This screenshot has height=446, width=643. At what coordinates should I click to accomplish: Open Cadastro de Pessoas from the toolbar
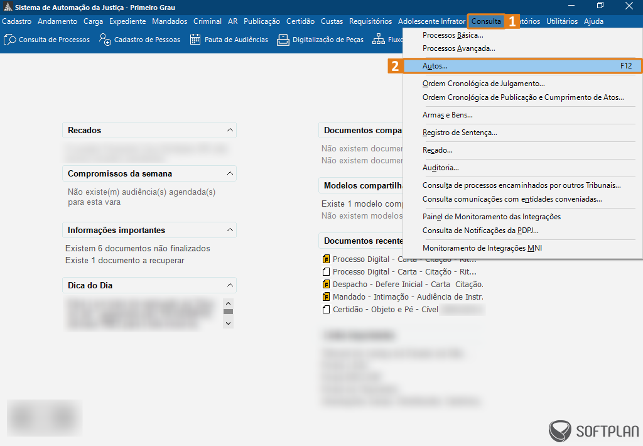pyautogui.click(x=139, y=40)
